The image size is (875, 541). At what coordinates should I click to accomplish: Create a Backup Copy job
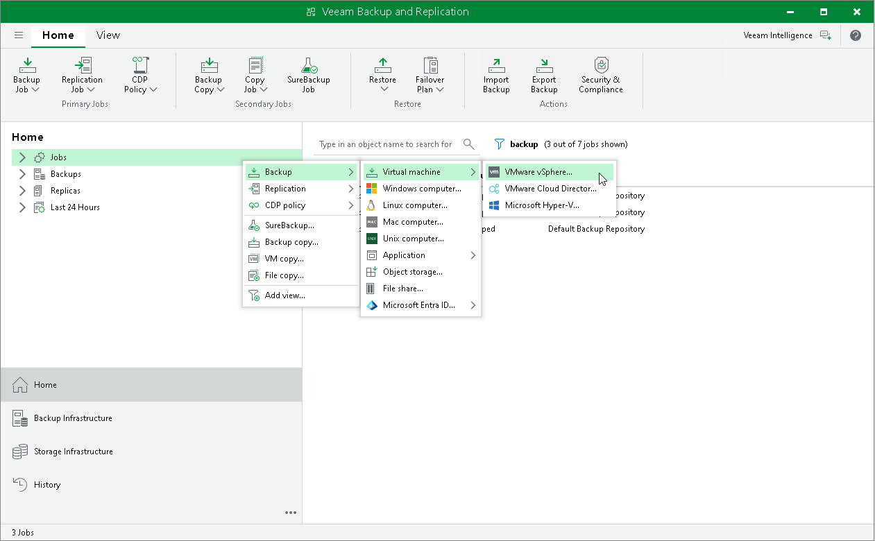[209, 74]
